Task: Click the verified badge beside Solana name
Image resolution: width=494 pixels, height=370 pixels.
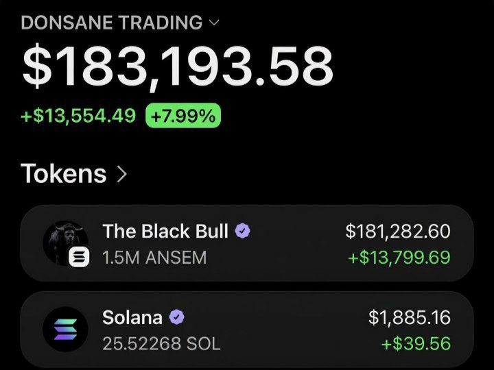Action: (x=177, y=317)
